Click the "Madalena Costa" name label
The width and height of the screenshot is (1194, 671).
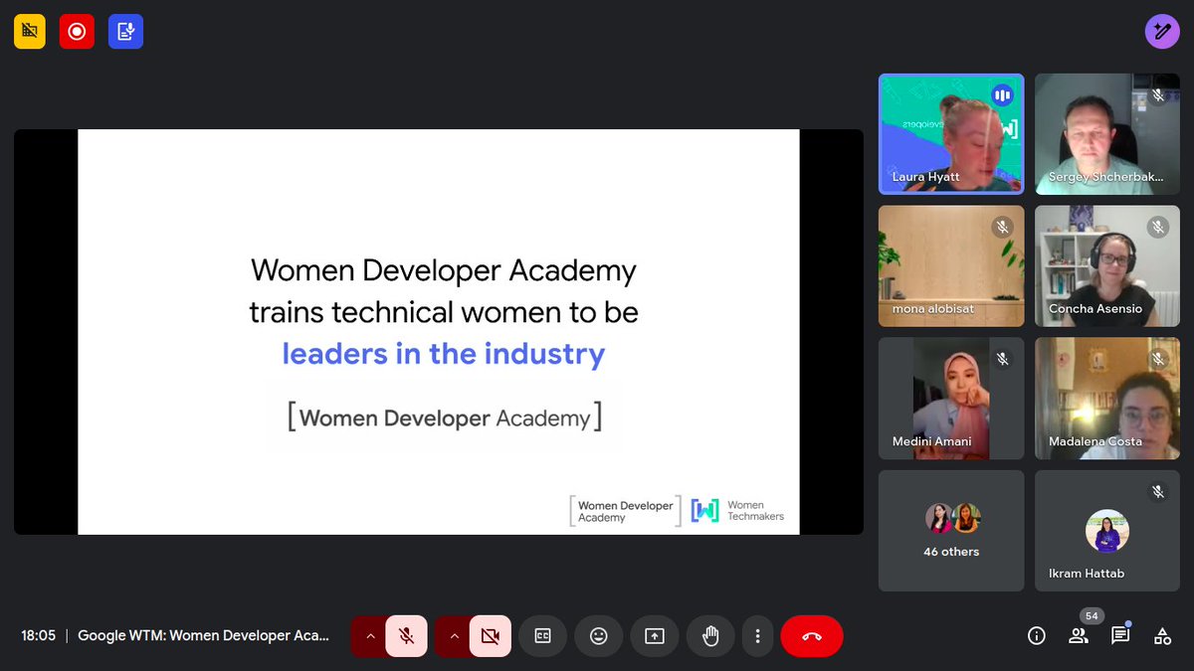pos(1095,441)
